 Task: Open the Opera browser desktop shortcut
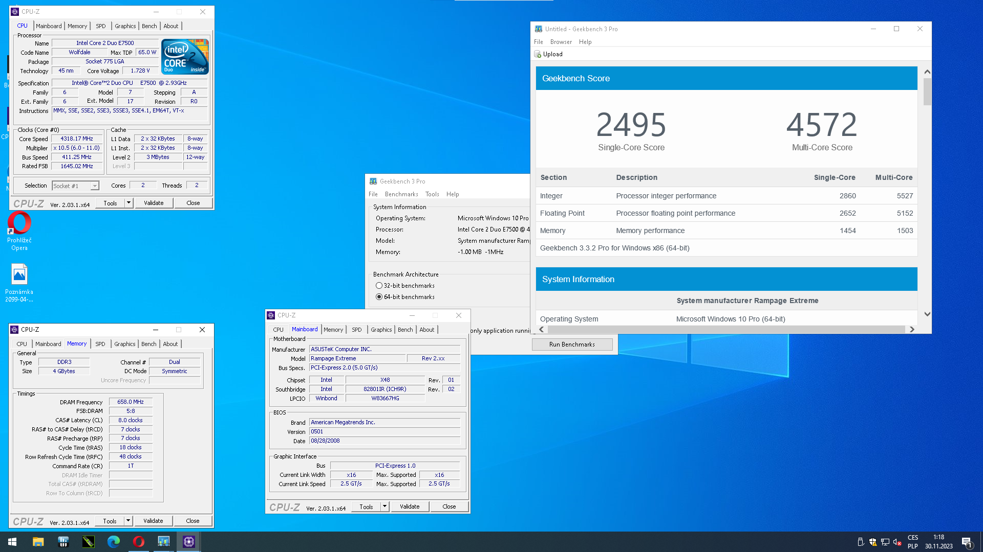(x=19, y=231)
